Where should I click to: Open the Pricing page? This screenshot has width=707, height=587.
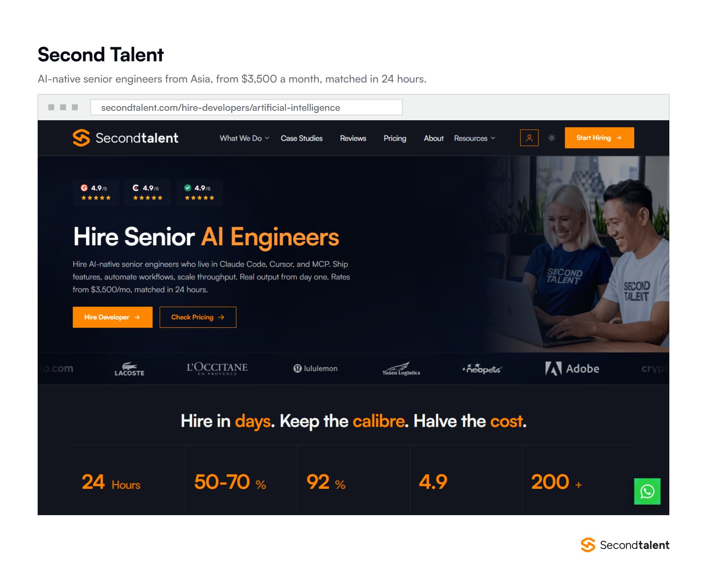tap(395, 138)
